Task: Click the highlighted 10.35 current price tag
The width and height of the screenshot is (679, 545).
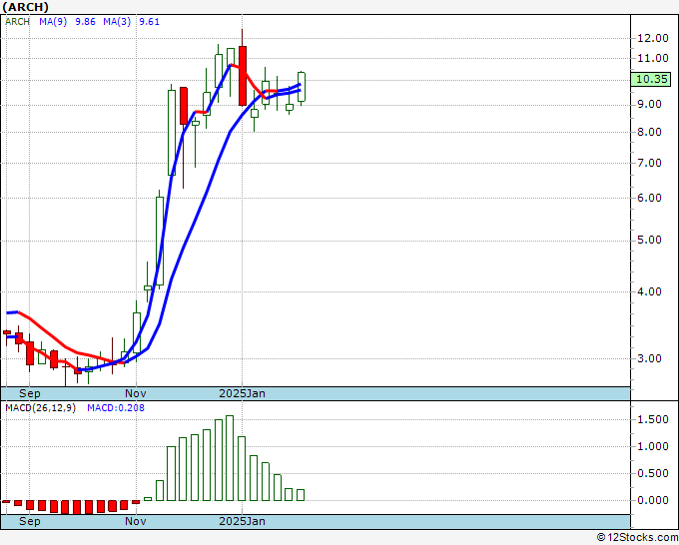Action: pos(651,79)
